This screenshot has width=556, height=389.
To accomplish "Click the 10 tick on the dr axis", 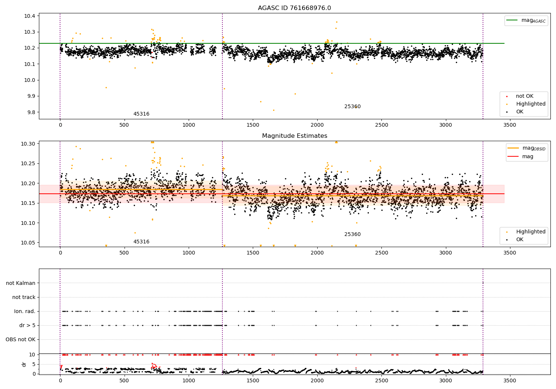I will (x=32, y=355).
